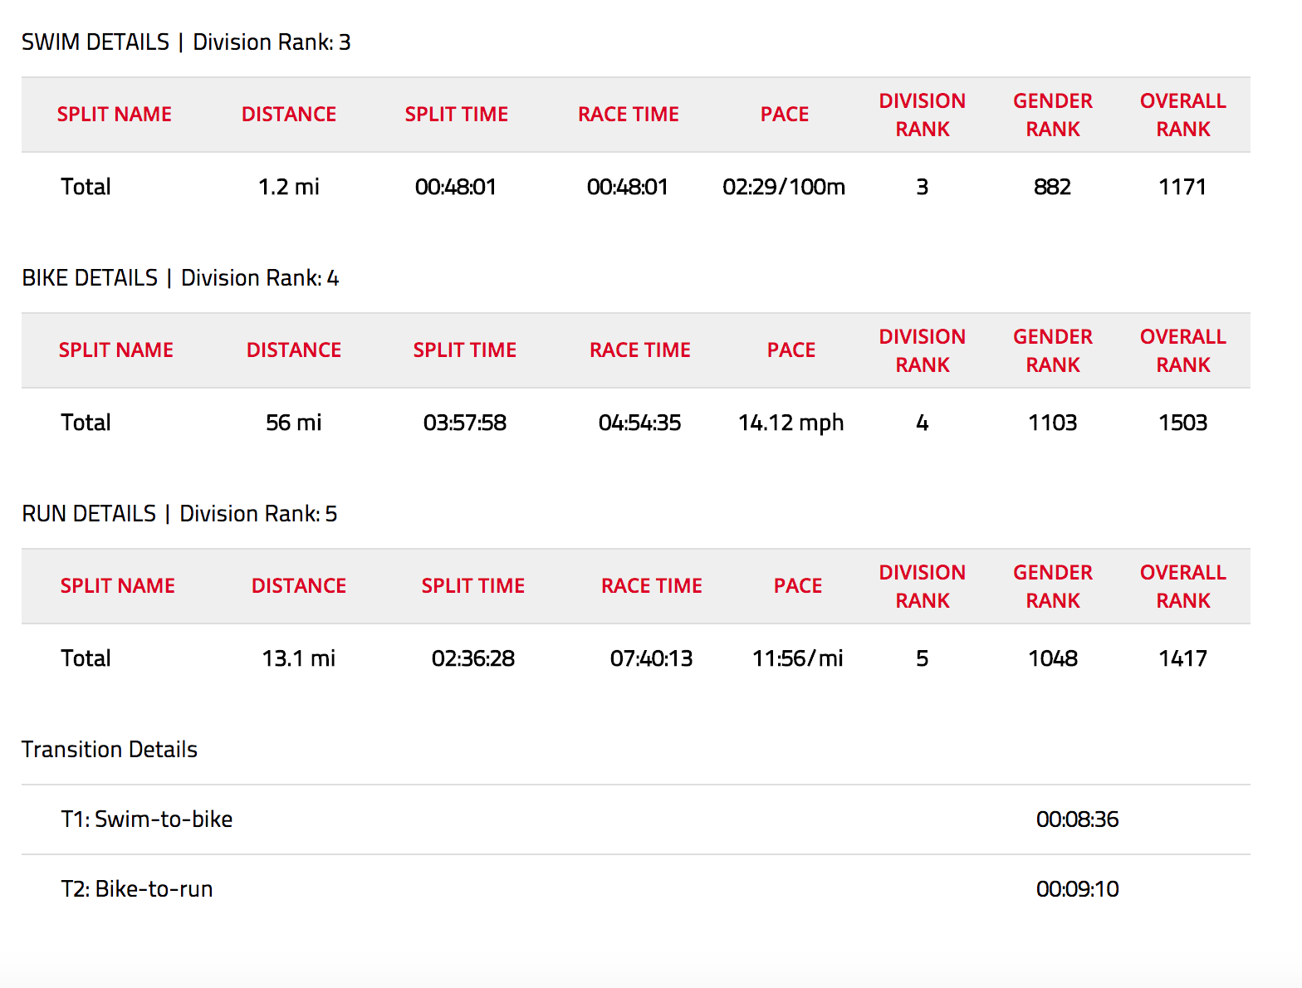The image size is (1302, 988).
Task: Click Gender Rank header in bike table
Action: [x=1052, y=350]
